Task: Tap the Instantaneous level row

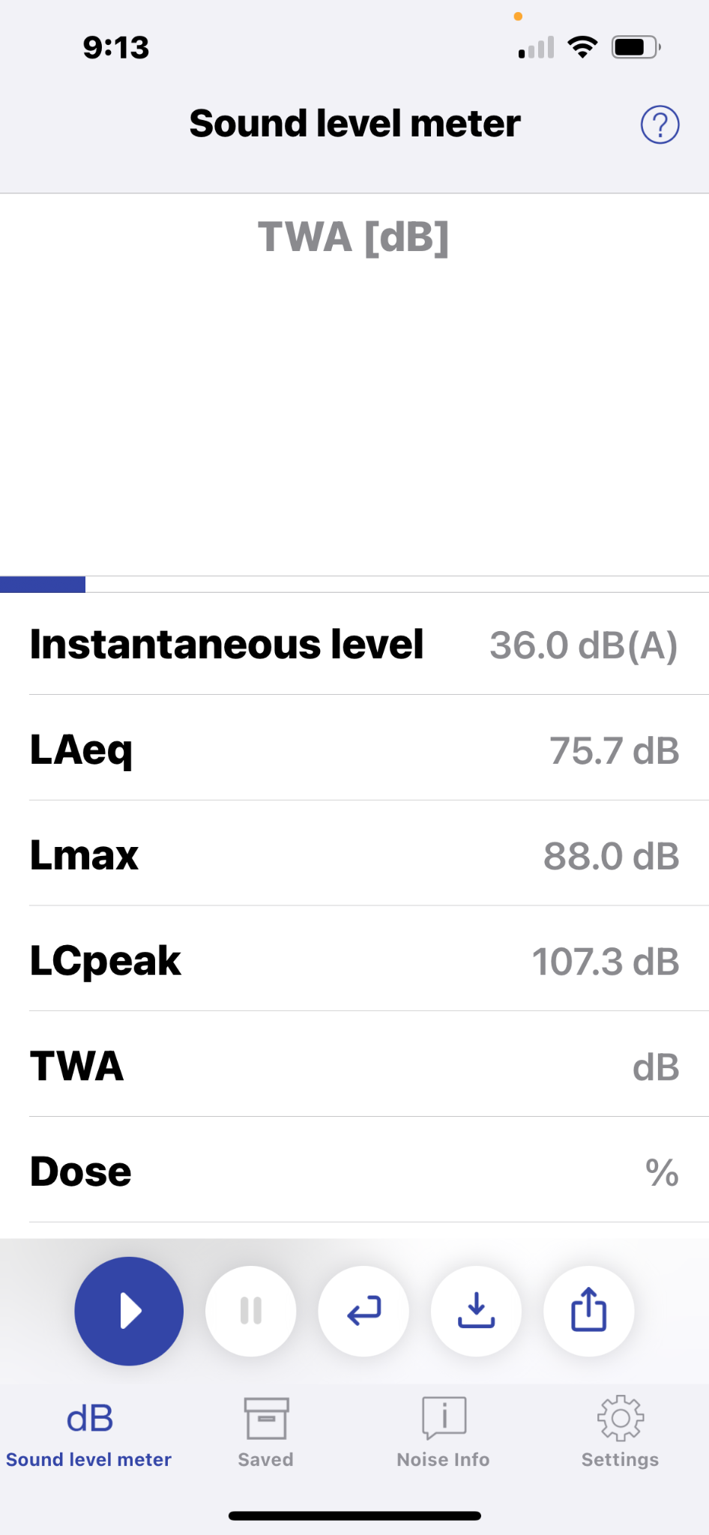Action: tap(354, 644)
